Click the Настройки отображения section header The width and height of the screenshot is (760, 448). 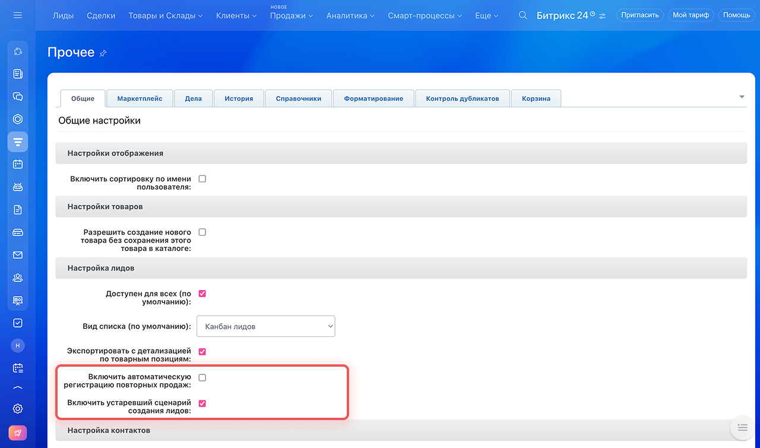401,153
